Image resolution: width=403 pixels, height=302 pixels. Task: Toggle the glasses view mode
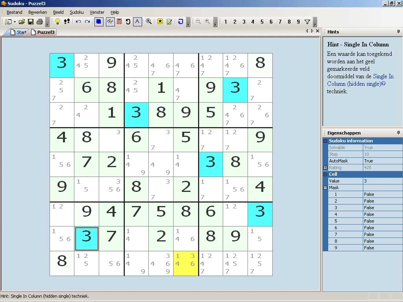click(110, 22)
